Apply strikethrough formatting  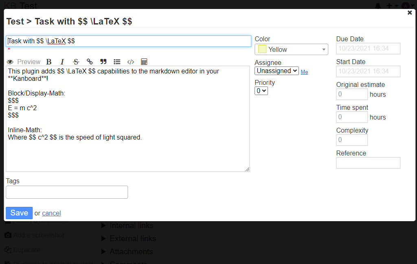tap(76, 62)
